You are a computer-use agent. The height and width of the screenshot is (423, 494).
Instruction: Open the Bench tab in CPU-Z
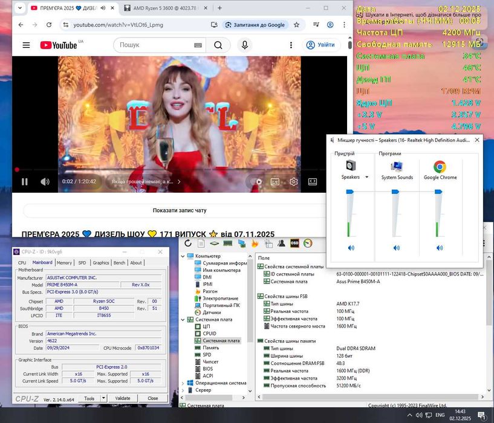119,263
